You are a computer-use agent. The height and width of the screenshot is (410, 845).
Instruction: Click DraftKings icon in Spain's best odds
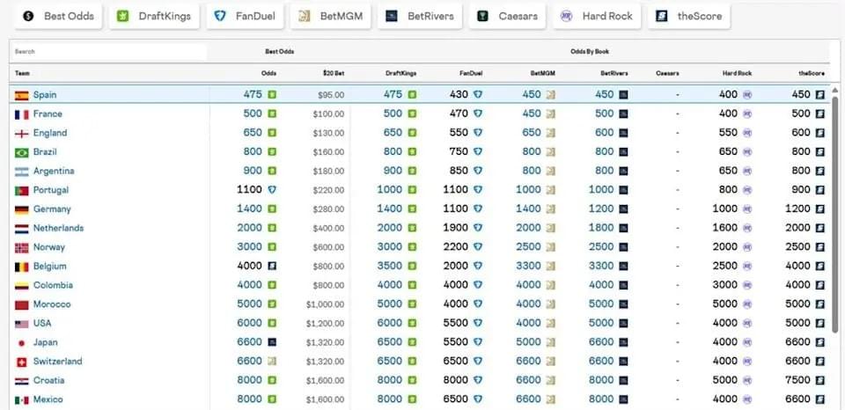[x=272, y=95]
